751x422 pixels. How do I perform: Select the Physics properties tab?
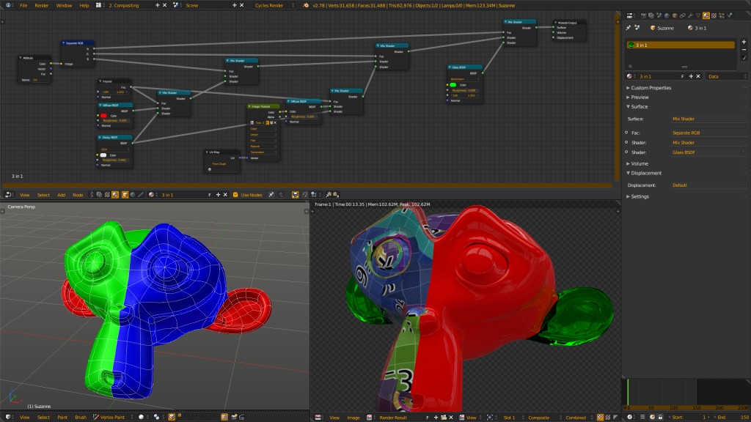[729, 14]
